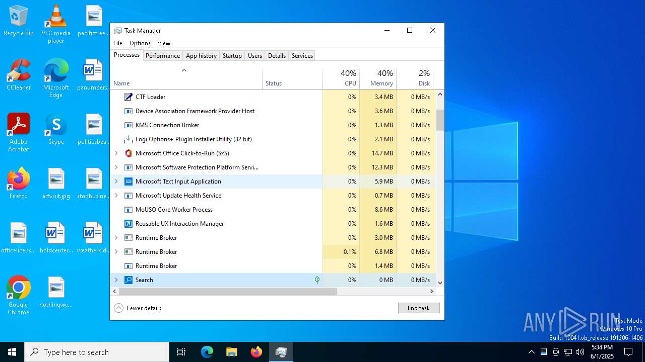Open the notification center
This screenshot has width=645, height=362.
(628, 352)
